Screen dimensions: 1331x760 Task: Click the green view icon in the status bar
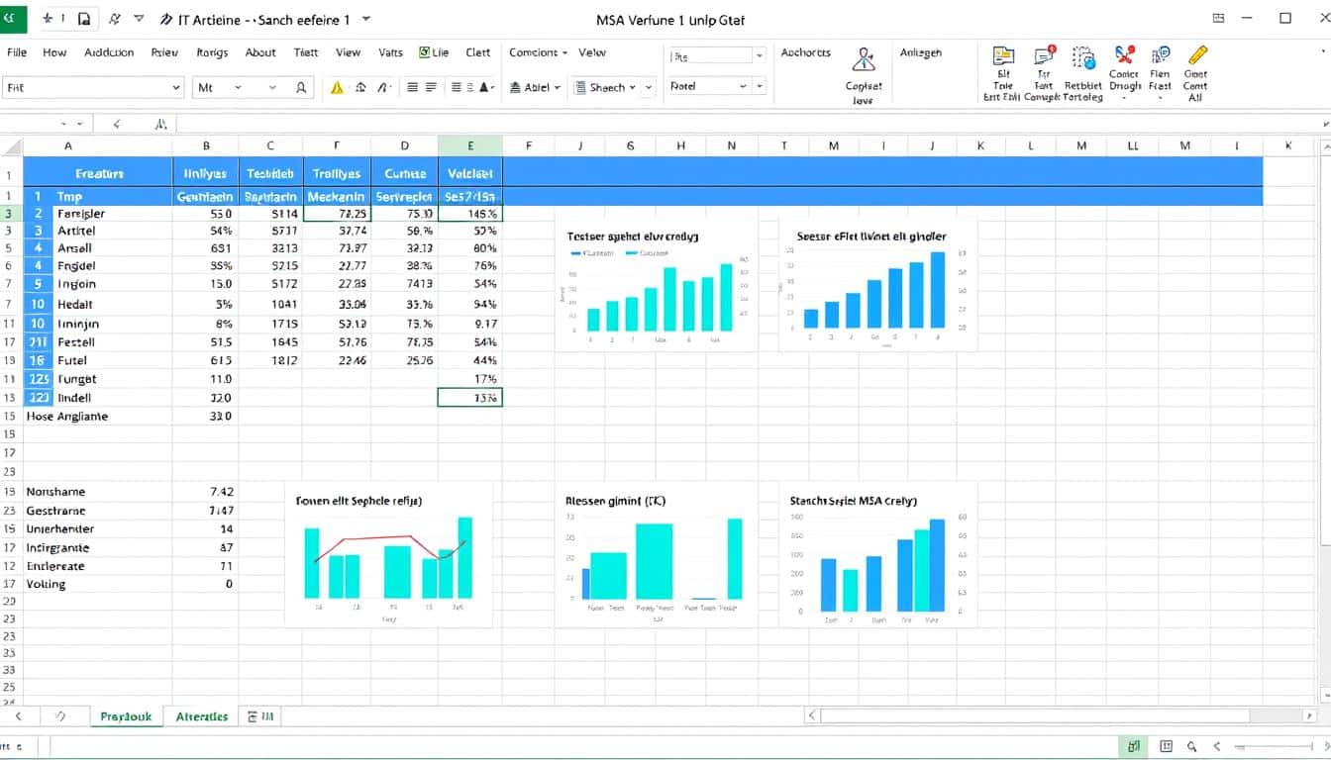[1134, 746]
